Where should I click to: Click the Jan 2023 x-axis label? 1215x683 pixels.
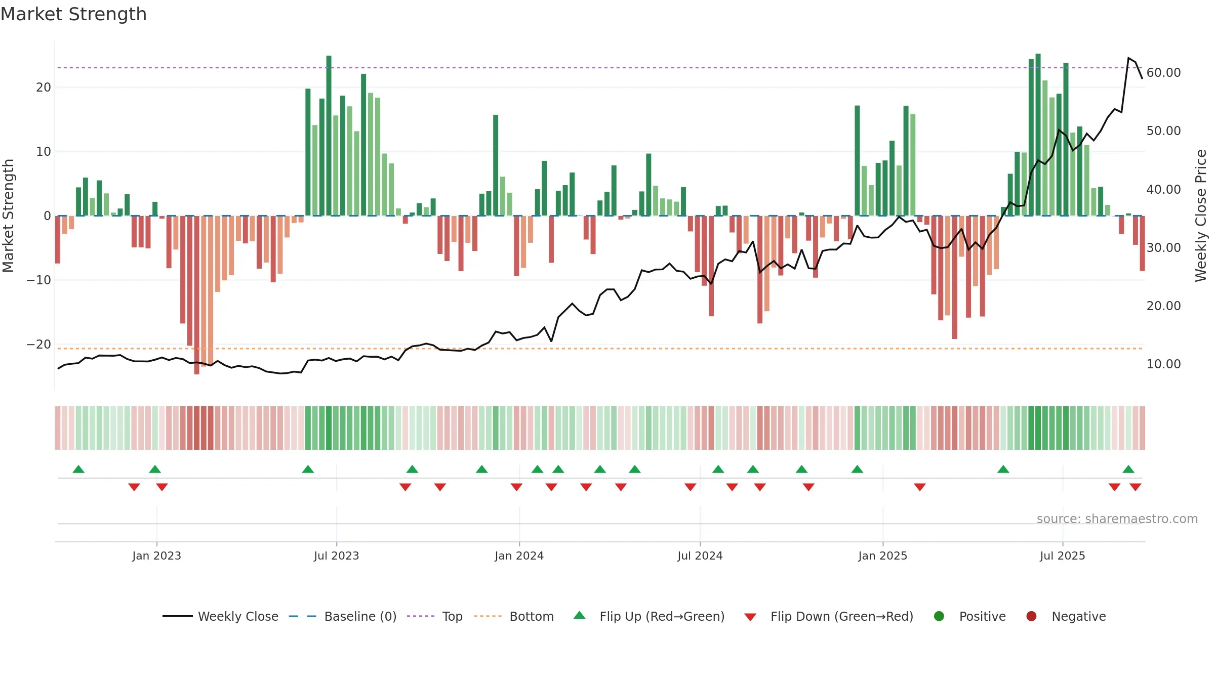[x=157, y=556]
